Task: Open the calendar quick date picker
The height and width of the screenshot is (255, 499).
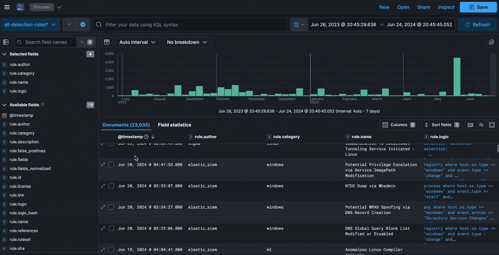Action: [x=299, y=25]
